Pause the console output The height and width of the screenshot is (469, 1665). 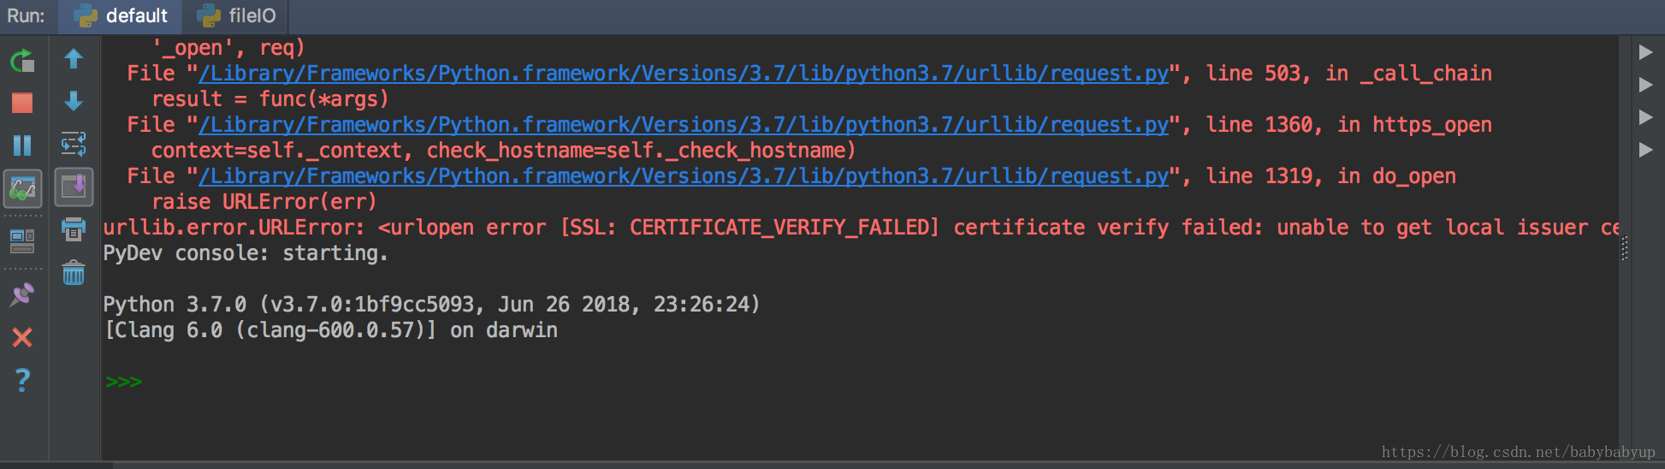click(x=22, y=145)
